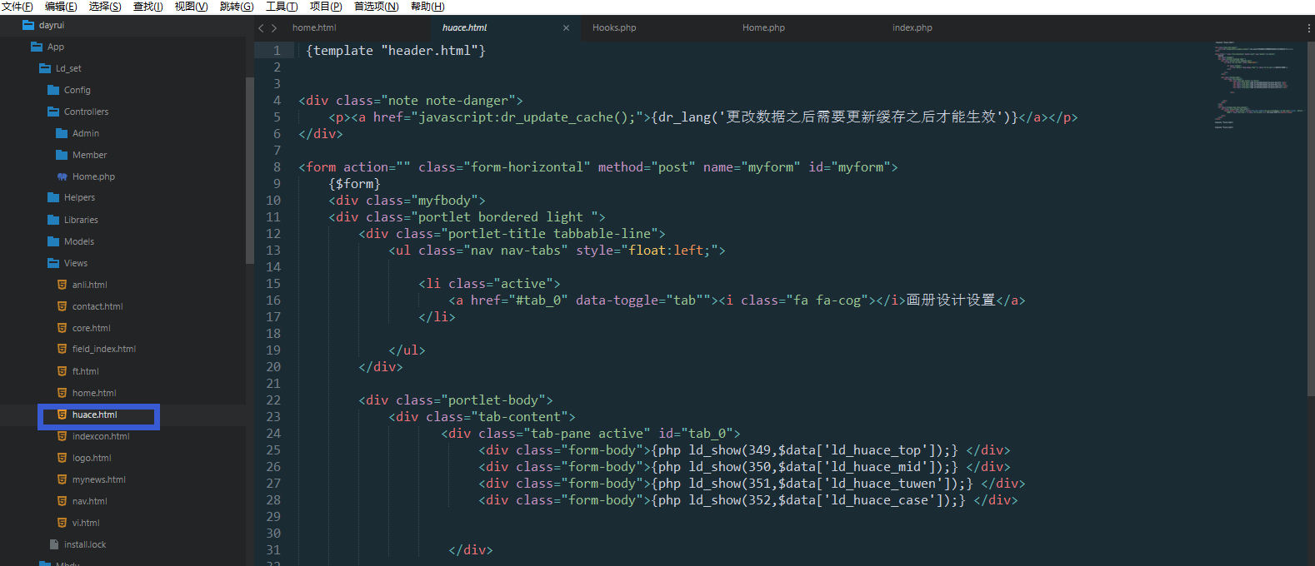Viewport: 1315px width, 566px height.
Task: Click the tab bar options icon at far right
Action: point(1308,27)
